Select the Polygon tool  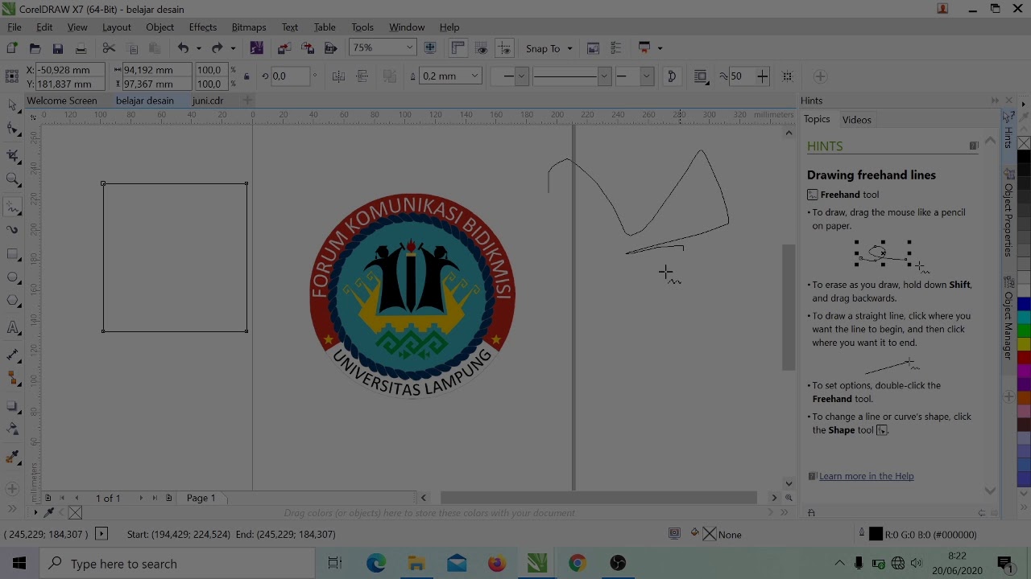[12, 302]
